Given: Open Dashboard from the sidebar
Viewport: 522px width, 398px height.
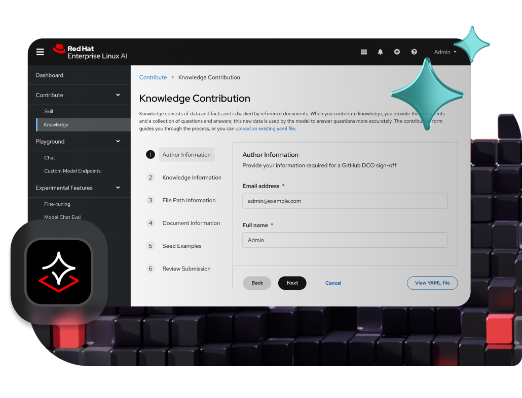Looking at the screenshot, I should coord(50,75).
